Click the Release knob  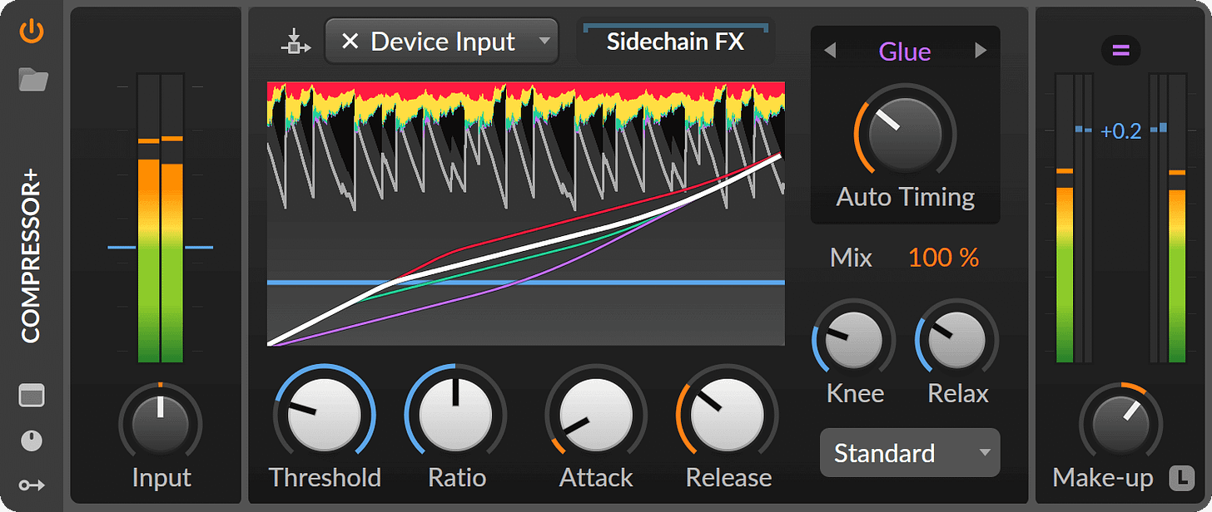(x=727, y=414)
